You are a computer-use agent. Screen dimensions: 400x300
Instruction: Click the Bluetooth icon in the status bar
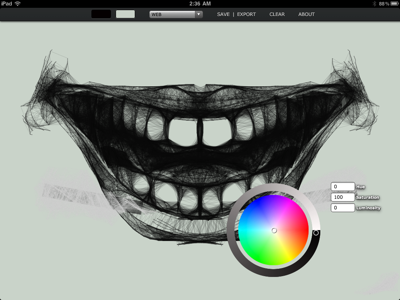tap(374, 4)
